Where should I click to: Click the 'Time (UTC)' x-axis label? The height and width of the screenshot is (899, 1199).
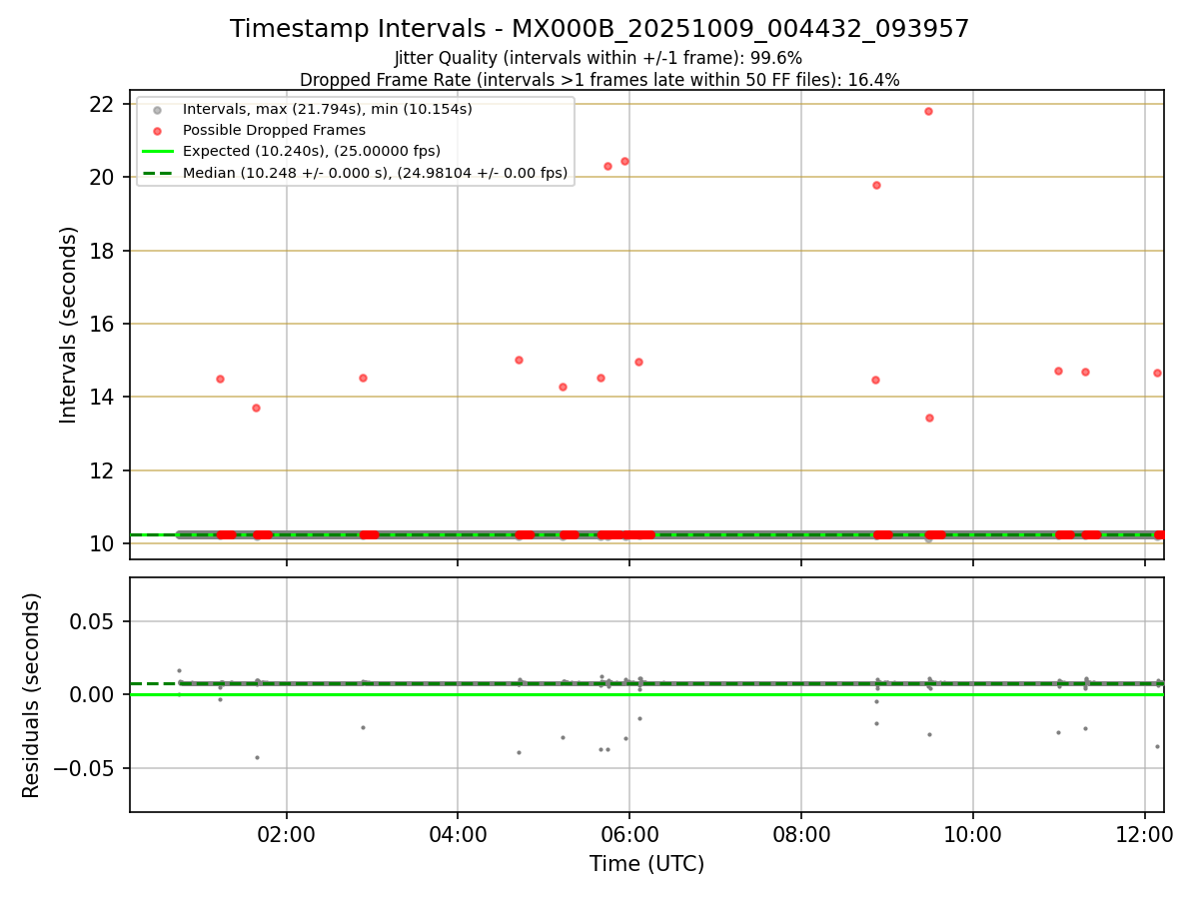(646, 864)
